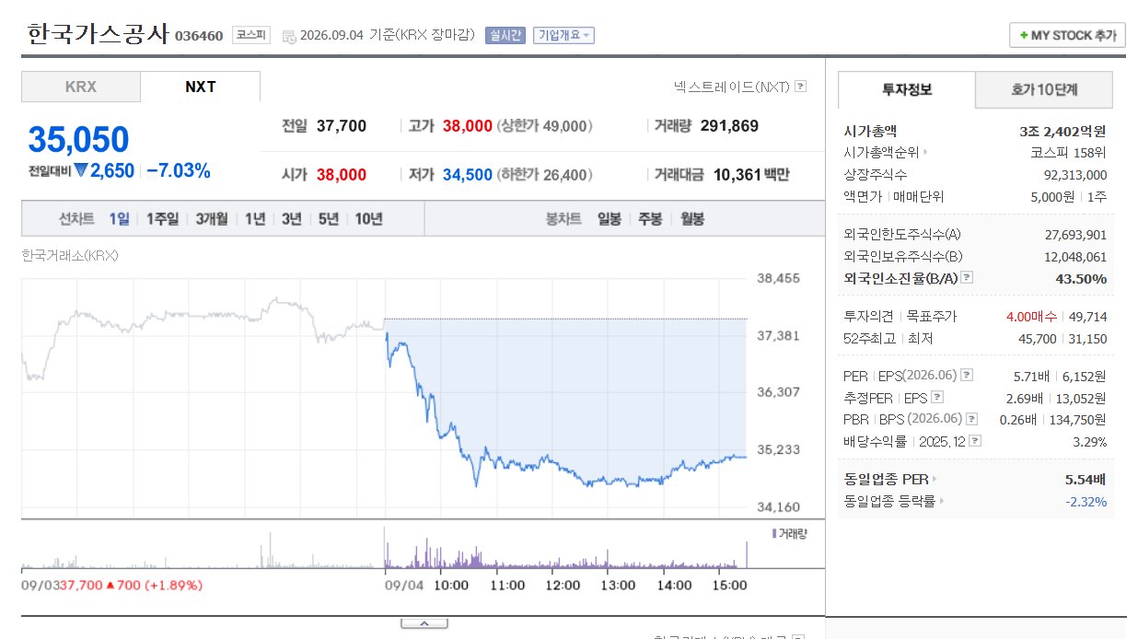Select the 1주일 line chart period
Image resolution: width=1138 pixels, height=639 pixels.
pyautogui.click(x=162, y=219)
